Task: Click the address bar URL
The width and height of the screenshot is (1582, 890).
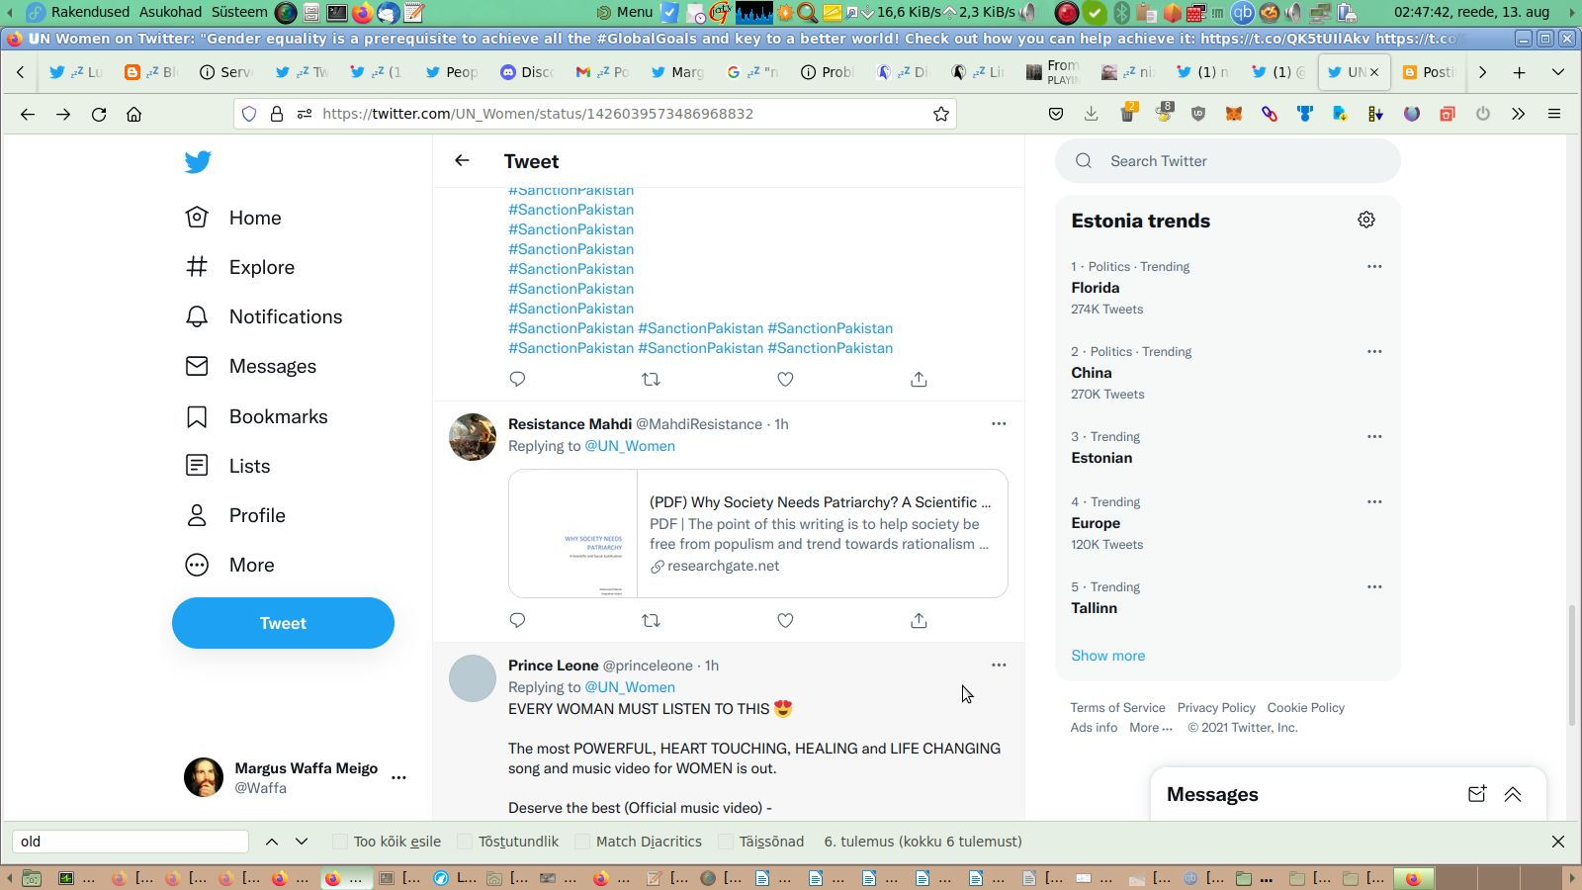Action: (538, 114)
